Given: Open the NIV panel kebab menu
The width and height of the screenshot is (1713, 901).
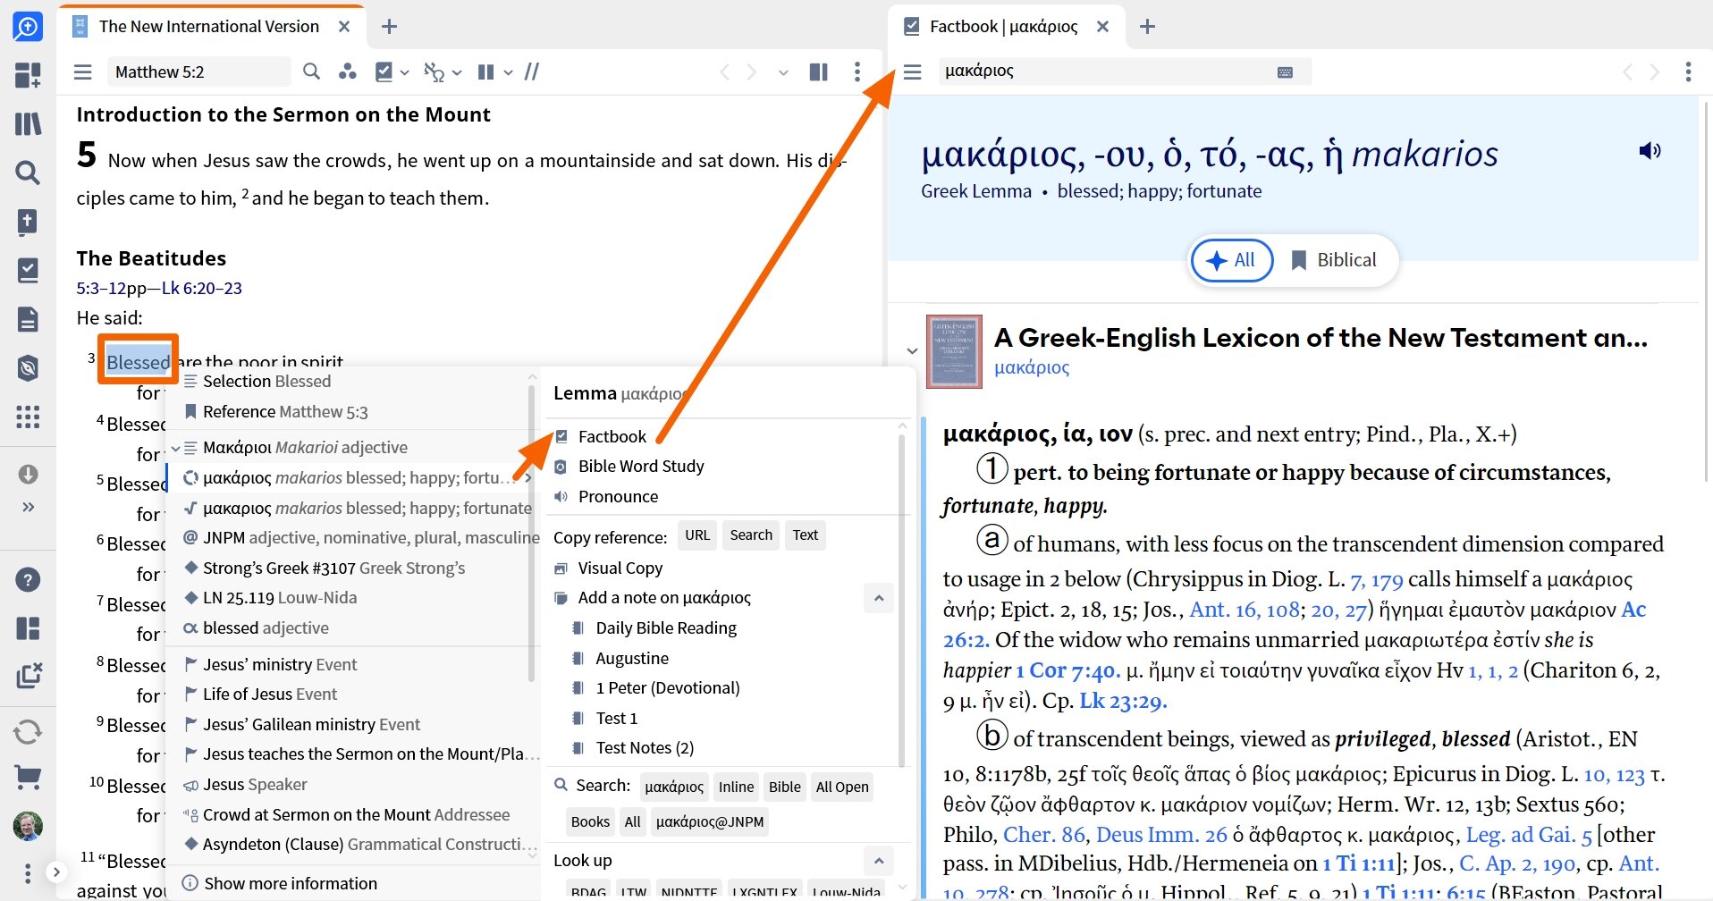Looking at the screenshot, I should [x=857, y=72].
